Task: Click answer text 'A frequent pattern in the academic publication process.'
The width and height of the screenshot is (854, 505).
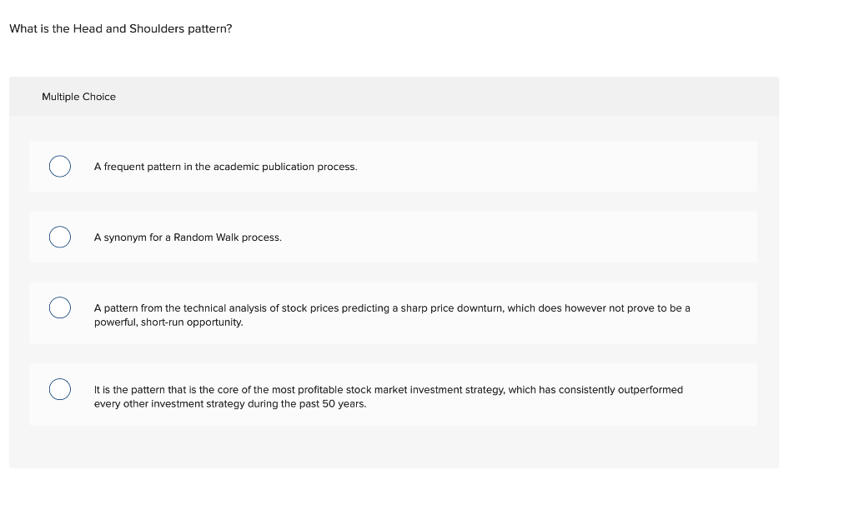Action: pyautogui.click(x=225, y=167)
